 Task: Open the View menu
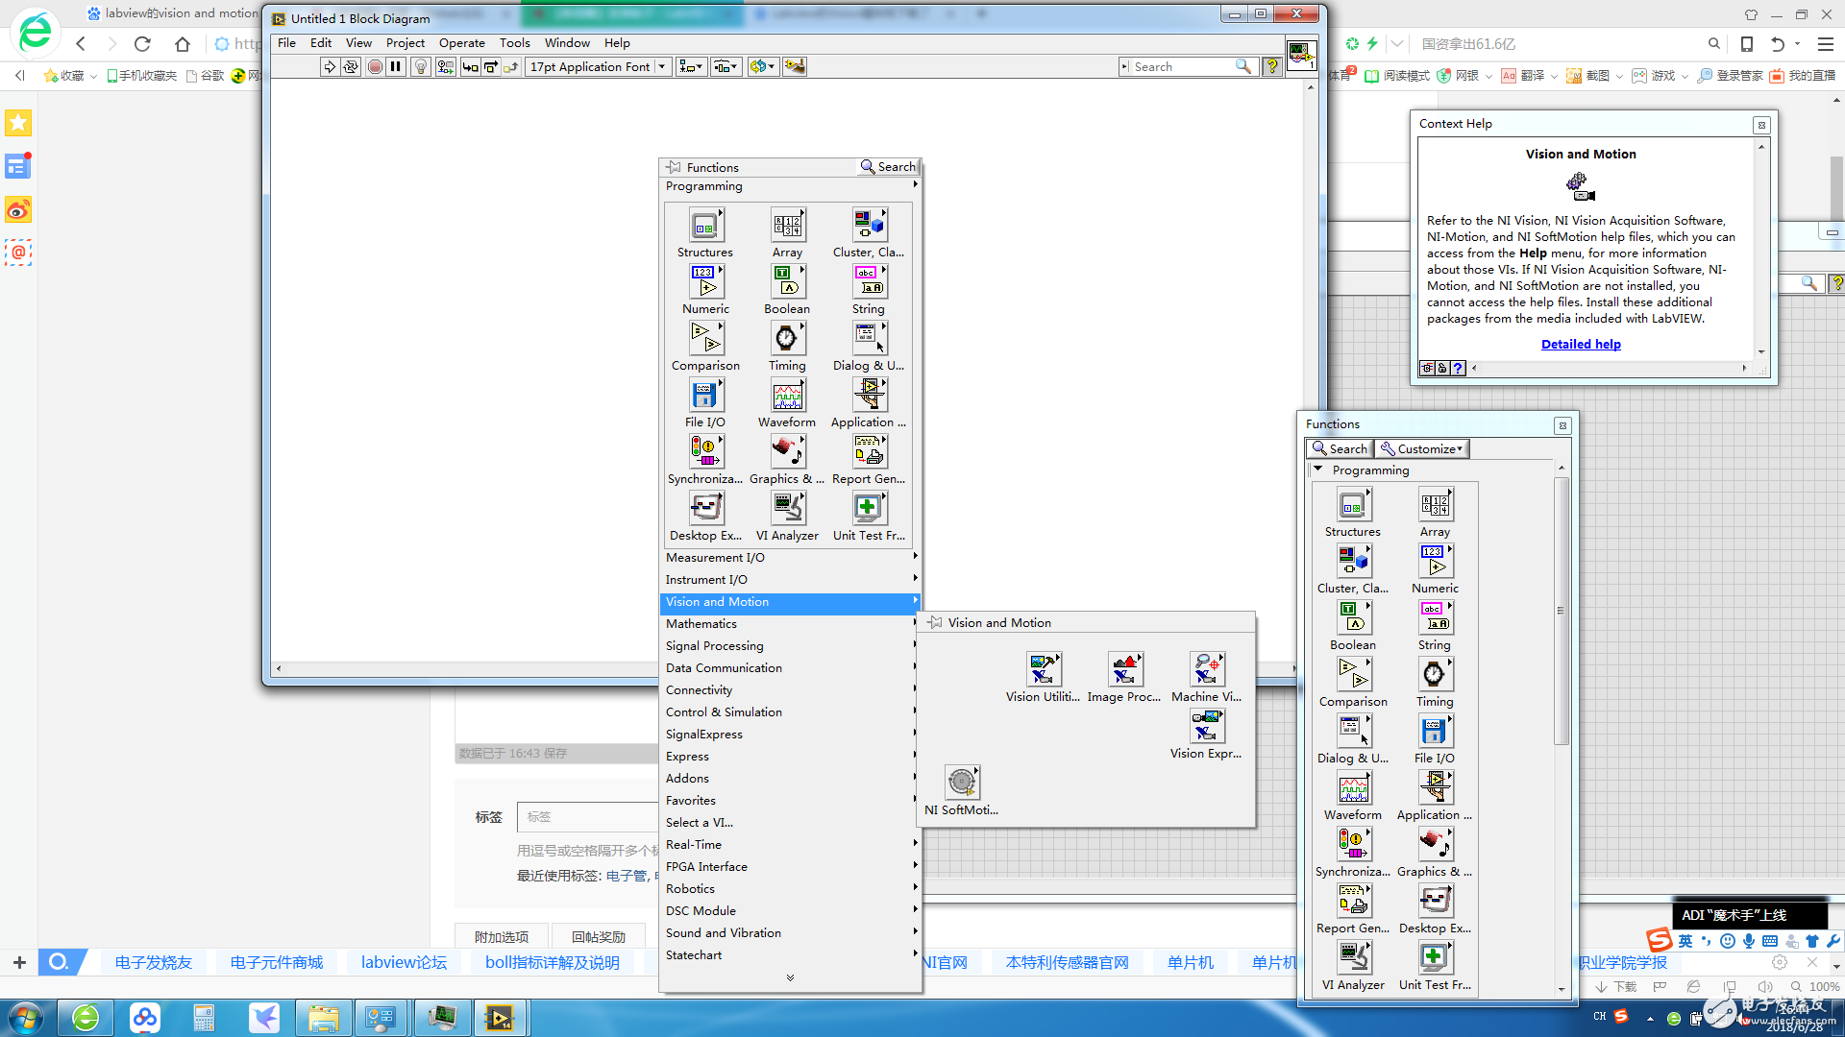(358, 42)
